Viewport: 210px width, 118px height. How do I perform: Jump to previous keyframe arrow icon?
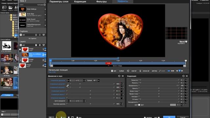pyautogui.click(x=177, y=71)
